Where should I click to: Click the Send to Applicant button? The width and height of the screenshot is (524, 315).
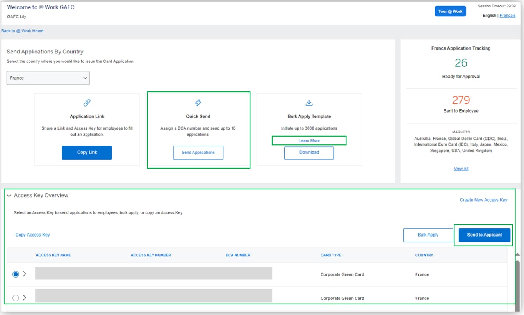[484, 235]
